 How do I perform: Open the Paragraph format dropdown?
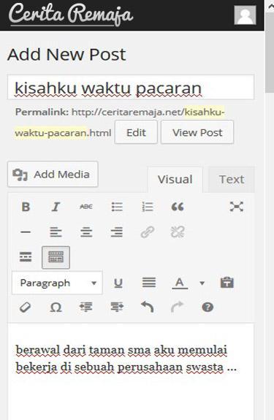pyautogui.click(x=57, y=283)
